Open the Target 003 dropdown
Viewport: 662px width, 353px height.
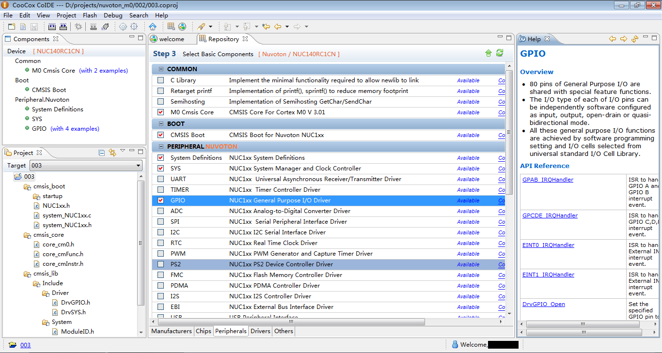tap(86, 166)
